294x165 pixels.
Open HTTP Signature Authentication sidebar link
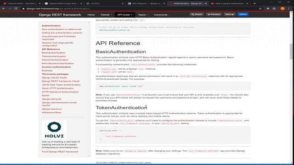pos(60,92)
